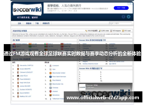Screen dimensions: 145x105
Task: Click the Chelsea club crest
Action: pyautogui.click(x=50, y=88)
